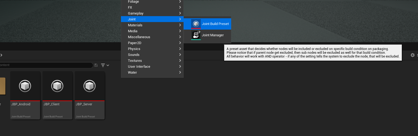This screenshot has height=136, width=418.
Task: Click the save search icon beside search field
Action: tap(96, 65)
